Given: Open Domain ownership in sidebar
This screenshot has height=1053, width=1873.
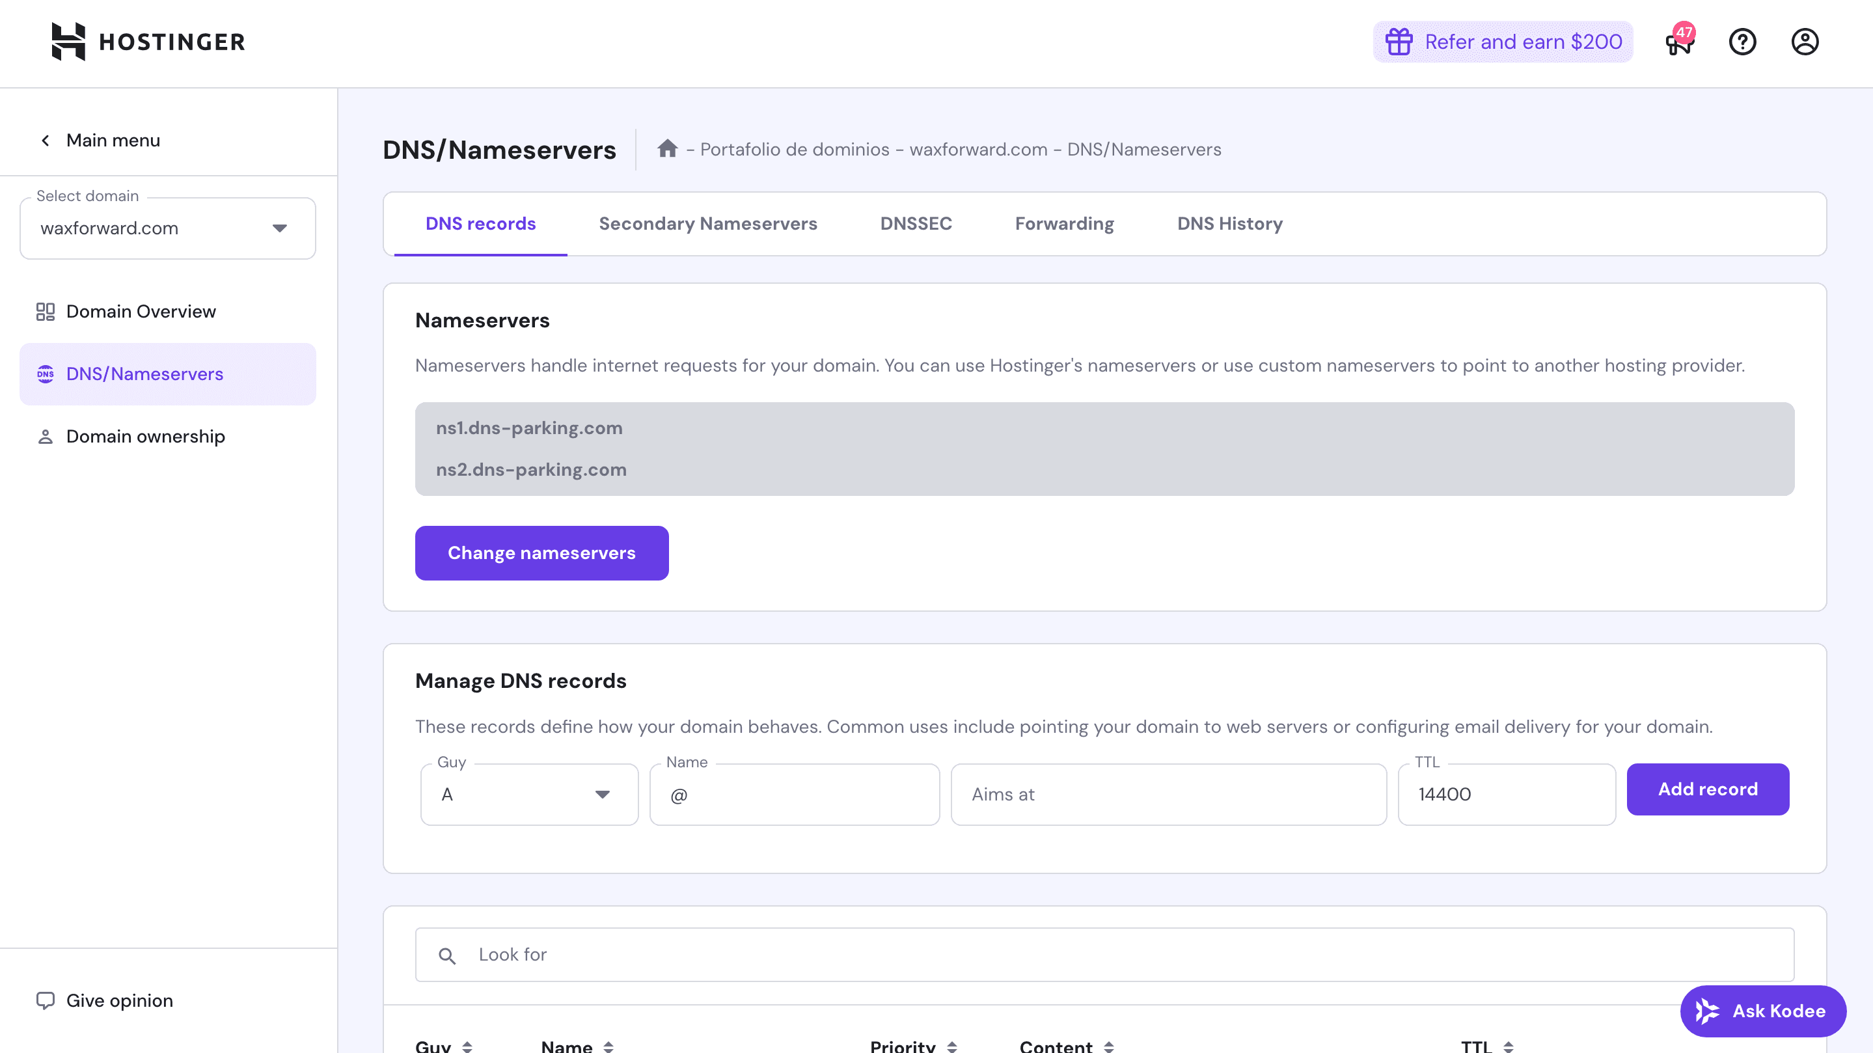Looking at the screenshot, I should coord(145,436).
